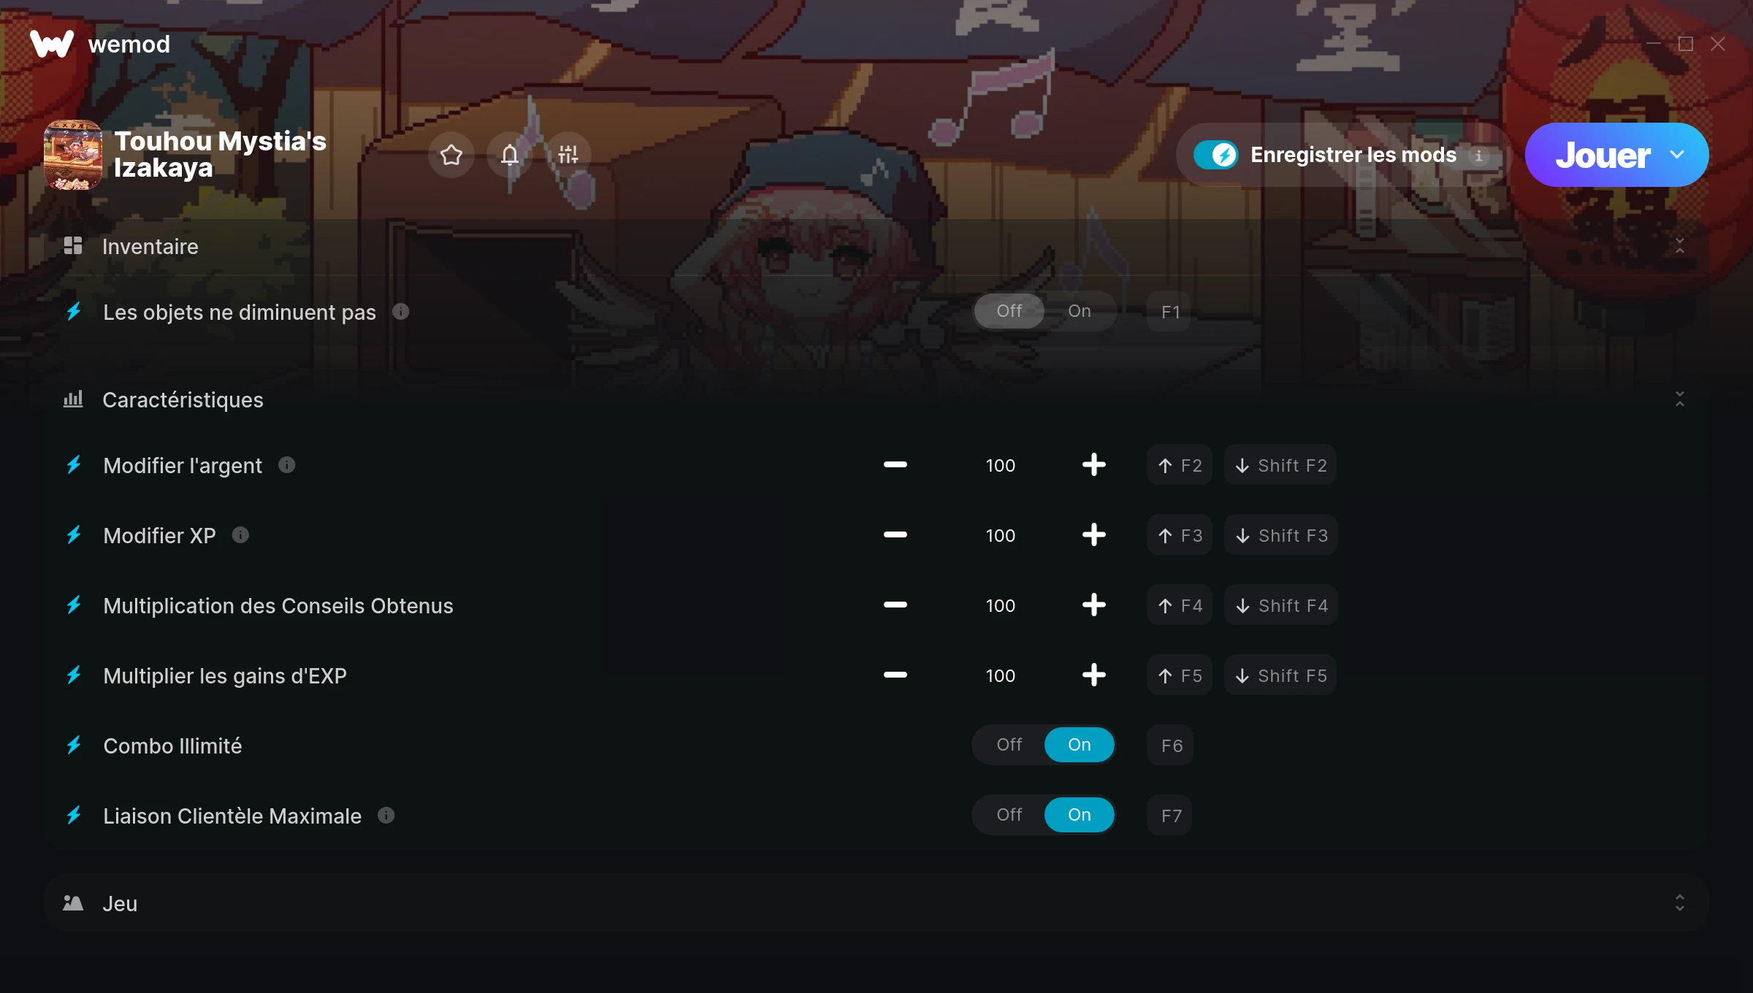Open the sliders settings icon

pos(568,154)
